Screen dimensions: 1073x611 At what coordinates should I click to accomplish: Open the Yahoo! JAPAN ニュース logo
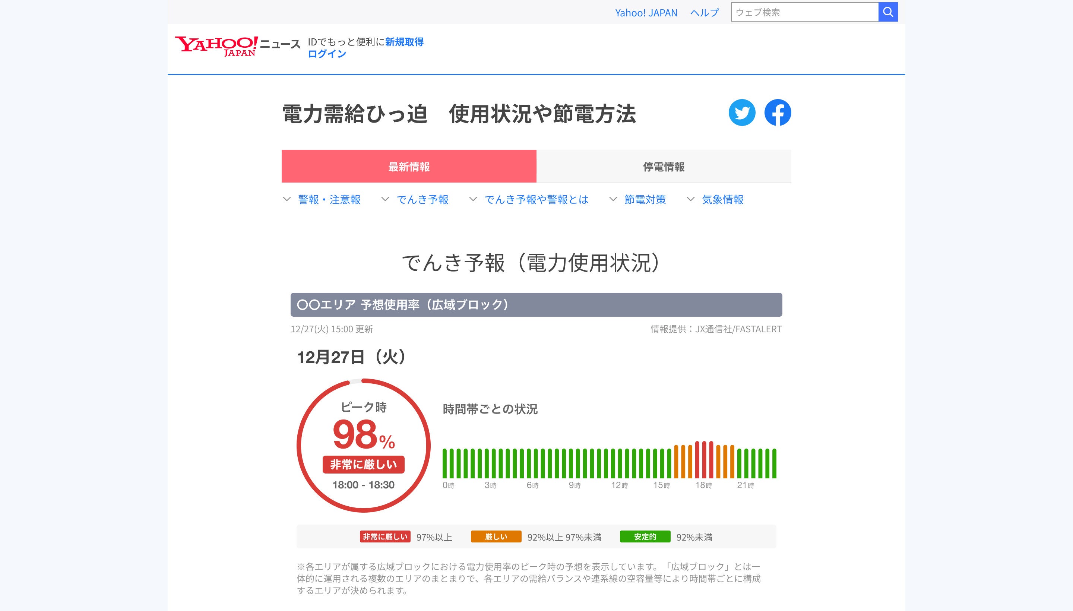(x=237, y=46)
